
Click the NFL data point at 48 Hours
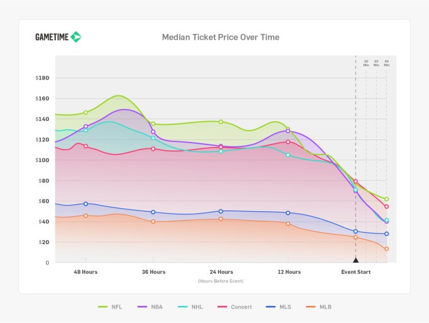pyautogui.click(x=86, y=112)
